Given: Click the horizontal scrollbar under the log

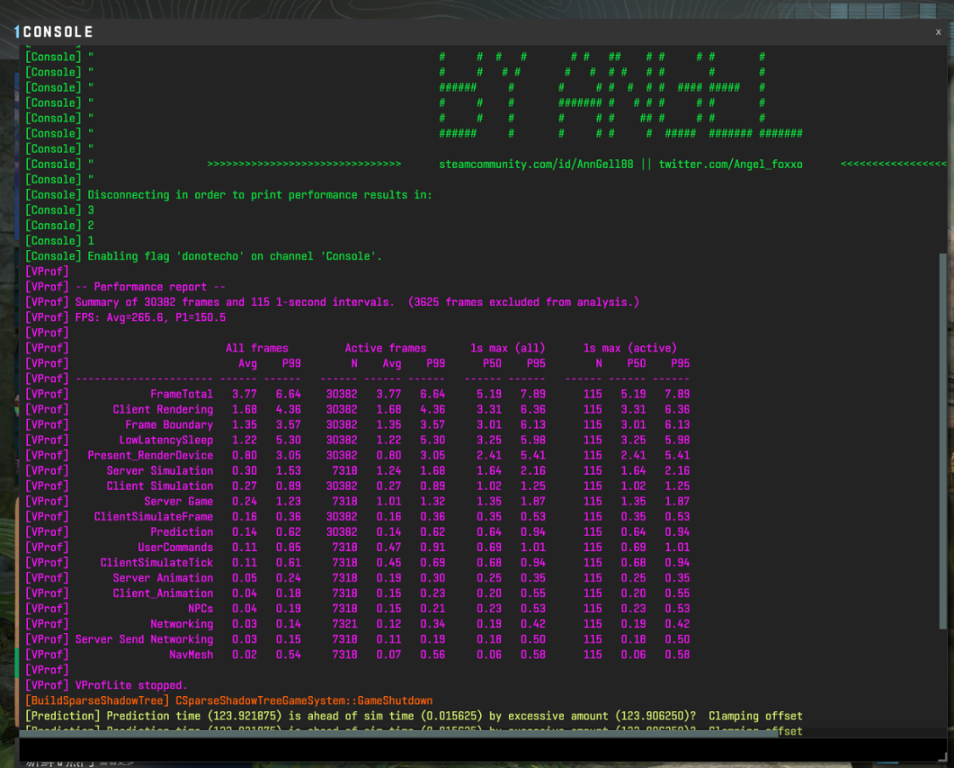Looking at the screenshot, I should tap(399, 734).
